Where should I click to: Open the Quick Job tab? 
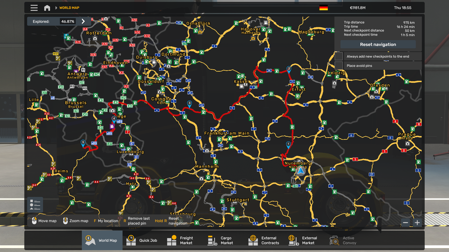point(142,240)
